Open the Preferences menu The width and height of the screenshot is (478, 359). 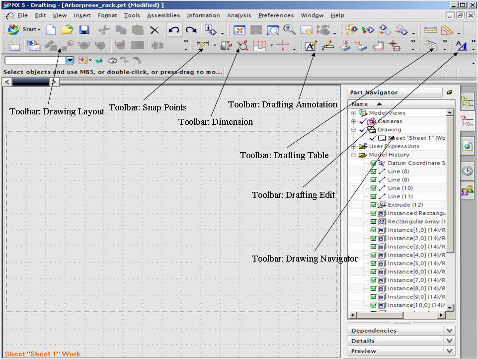point(276,15)
